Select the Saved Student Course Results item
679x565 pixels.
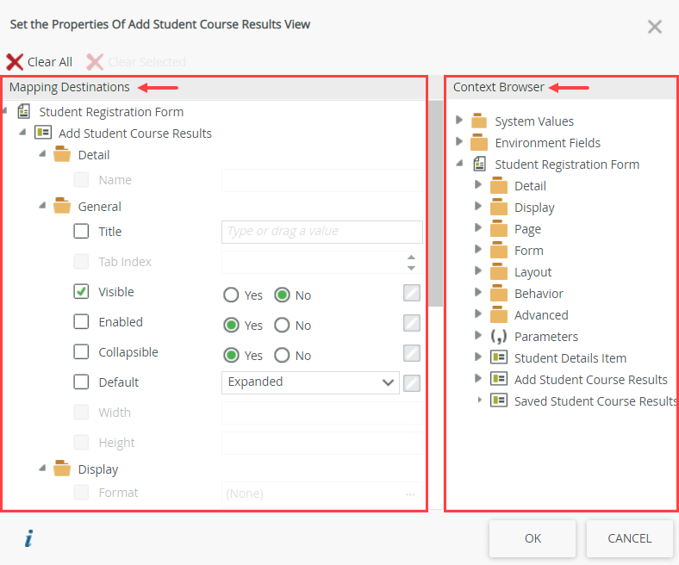(595, 401)
